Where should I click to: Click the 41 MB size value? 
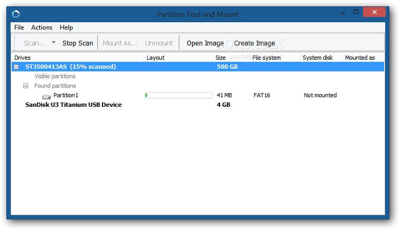(224, 95)
